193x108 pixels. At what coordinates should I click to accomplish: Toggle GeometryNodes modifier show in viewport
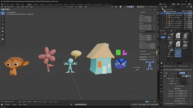[182, 73]
